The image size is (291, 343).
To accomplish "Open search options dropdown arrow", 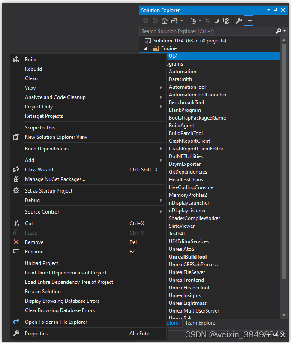I will pos(285,31).
